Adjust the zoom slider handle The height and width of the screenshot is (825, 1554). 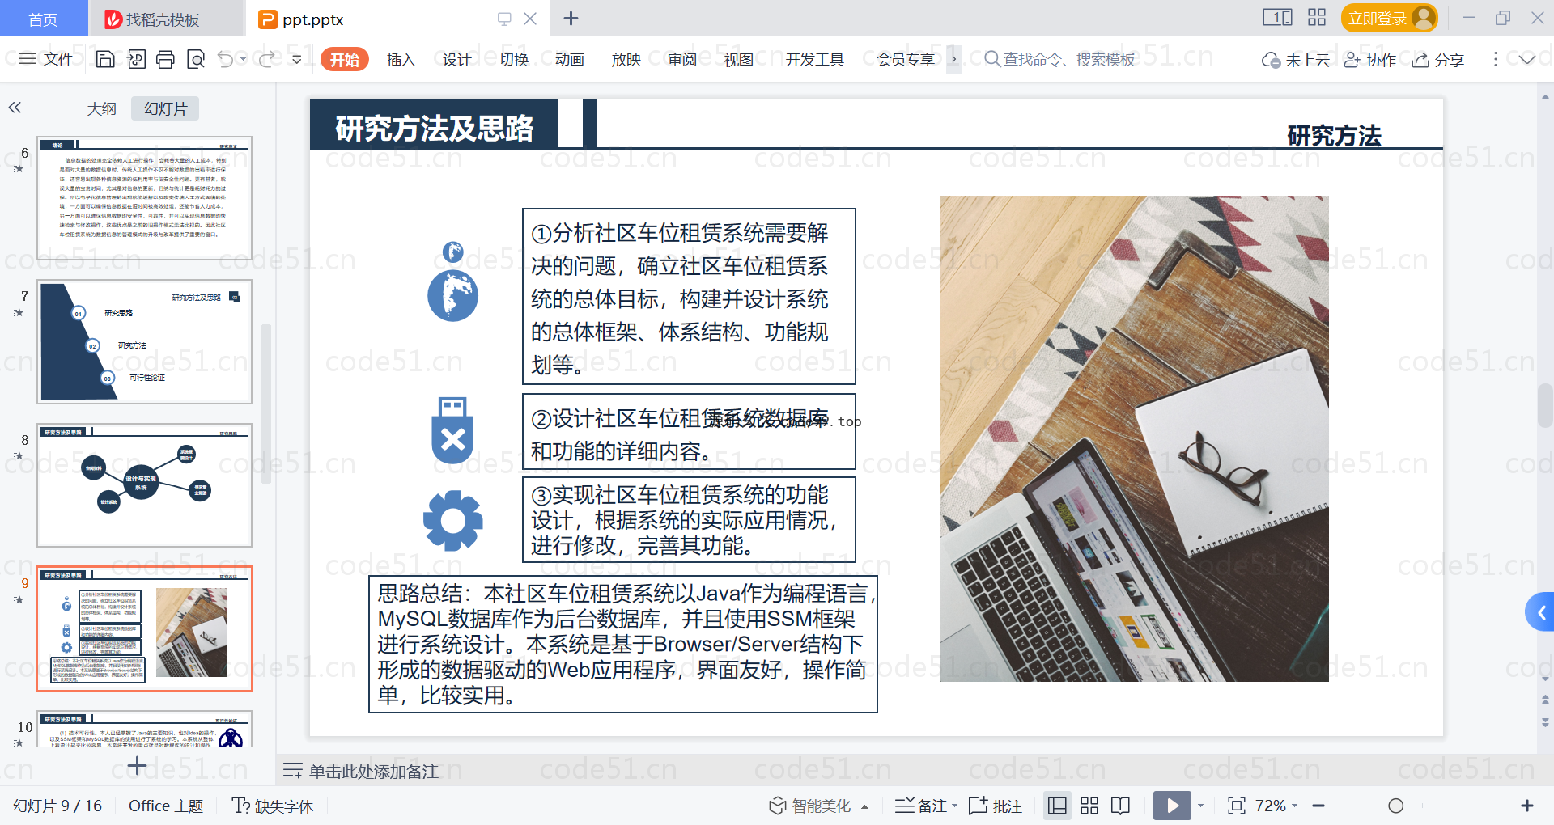pos(1395,806)
